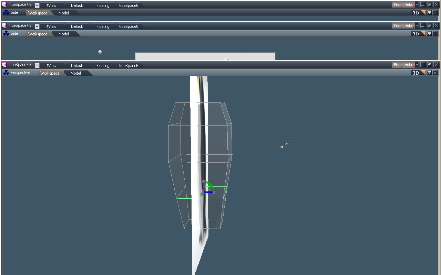Viewport: 441px width, 275px height.
Task: Toggle 3D mode in the top window
Action: tap(416, 12)
